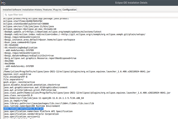Select the java.library.path line
The width and height of the screenshot is (178, 119).
point(48,103)
